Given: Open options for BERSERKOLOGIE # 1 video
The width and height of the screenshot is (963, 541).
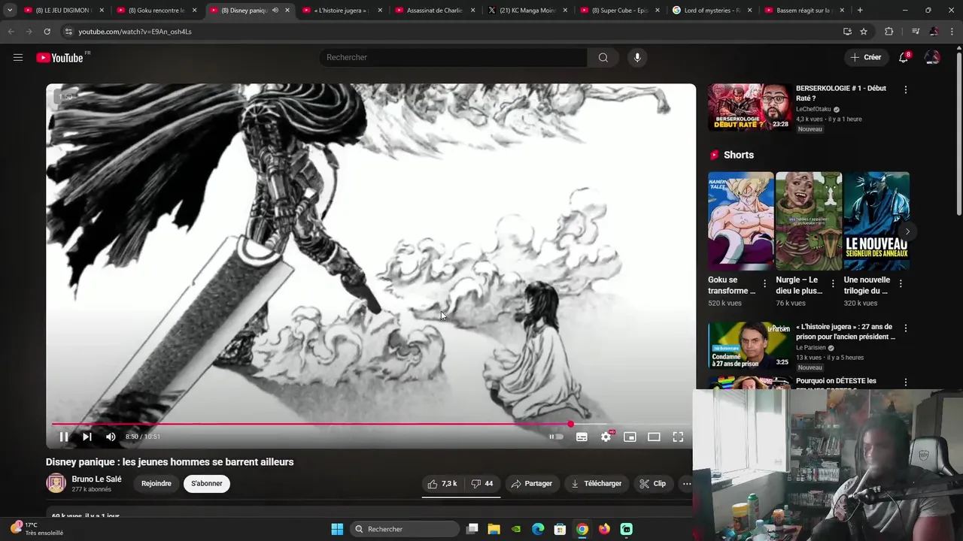Looking at the screenshot, I should [905, 89].
